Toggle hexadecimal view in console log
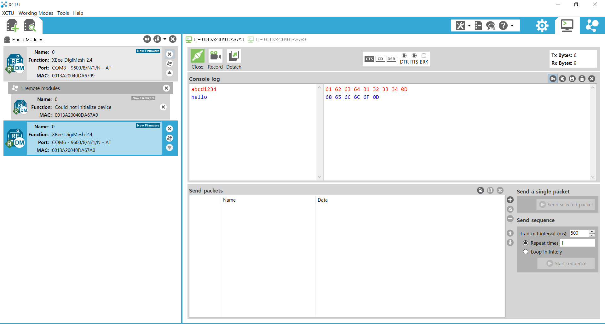605x324 pixels. click(x=553, y=79)
